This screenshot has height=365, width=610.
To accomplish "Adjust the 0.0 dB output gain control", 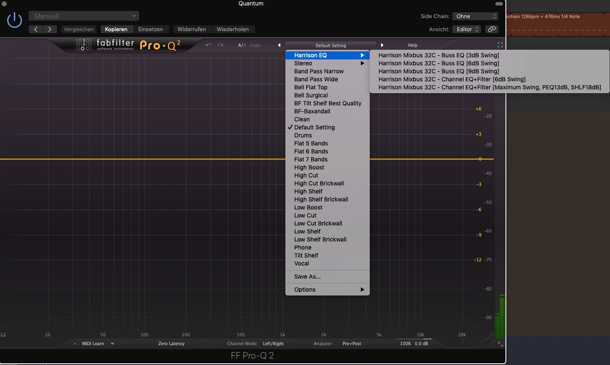I will click(x=421, y=344).
